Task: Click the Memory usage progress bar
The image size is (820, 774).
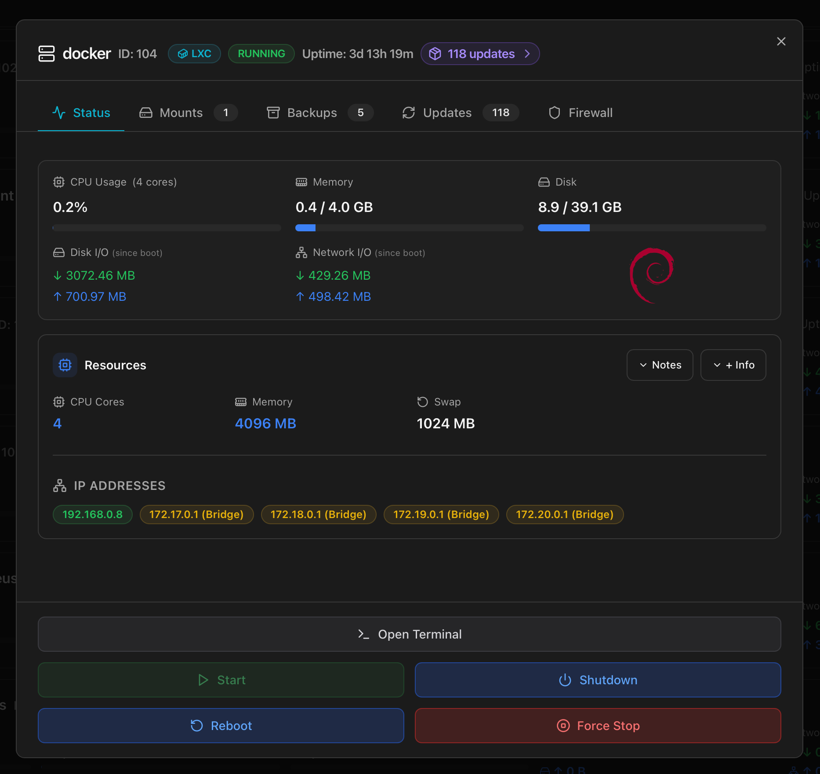Action: click(x=410, y=228)
